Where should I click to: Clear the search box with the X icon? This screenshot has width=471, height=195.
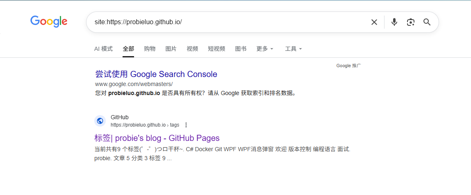click(x=374, y=22)
